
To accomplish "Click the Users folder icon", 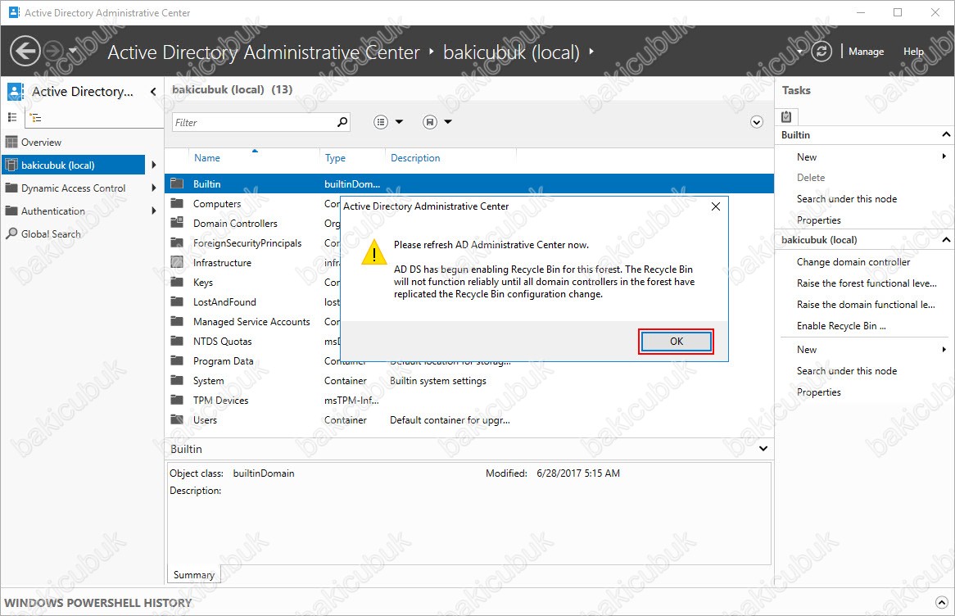I will pos(177,419).
